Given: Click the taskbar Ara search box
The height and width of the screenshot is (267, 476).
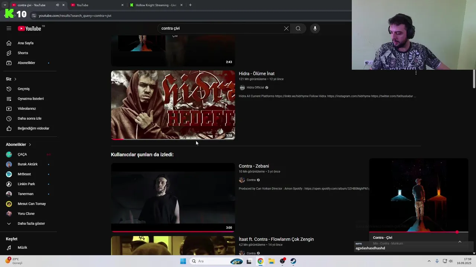Looking at the screenshot, I should click(216, 261).
